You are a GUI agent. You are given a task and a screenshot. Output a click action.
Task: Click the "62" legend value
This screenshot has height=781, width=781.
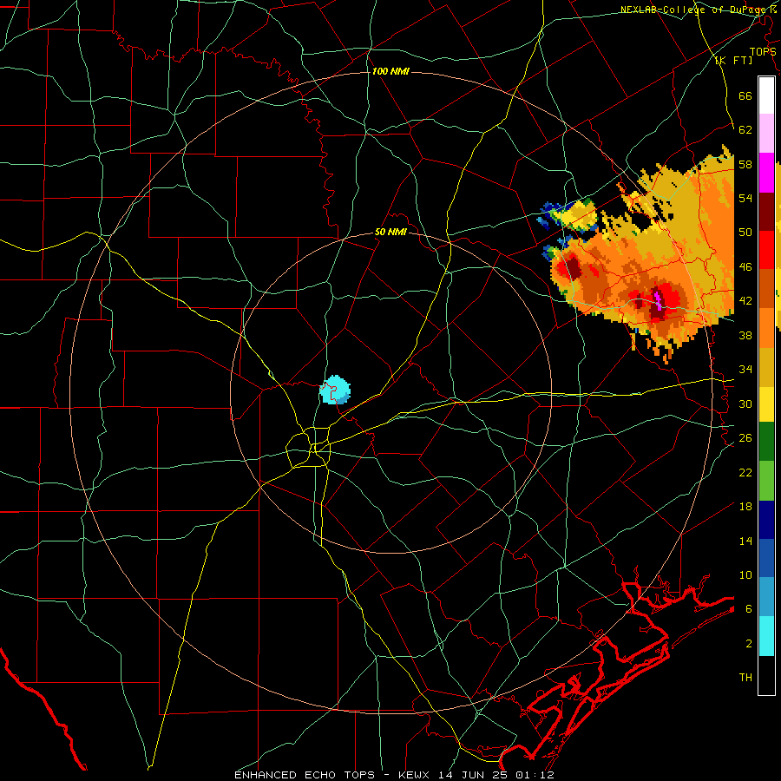745,130
